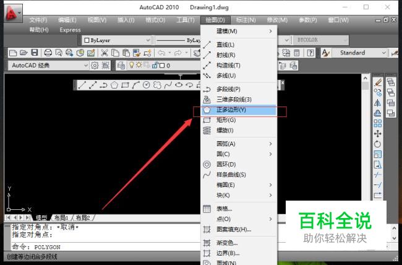The width and height of the screenshot is (402, 265).
Task: Click the Help question mark icon
Action: tap(310, 53)
